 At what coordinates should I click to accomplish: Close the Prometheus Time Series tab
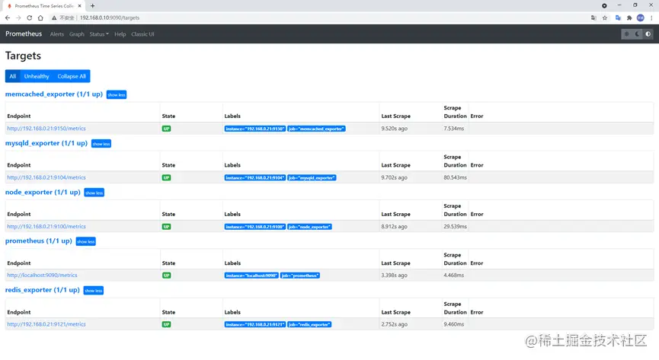(79, 6)
